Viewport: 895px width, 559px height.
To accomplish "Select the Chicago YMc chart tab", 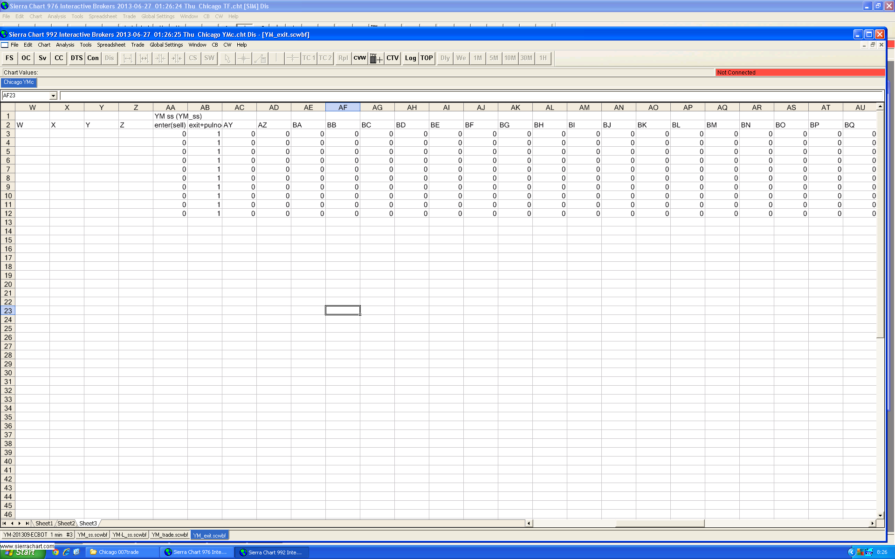I will (x=19, y=82).
